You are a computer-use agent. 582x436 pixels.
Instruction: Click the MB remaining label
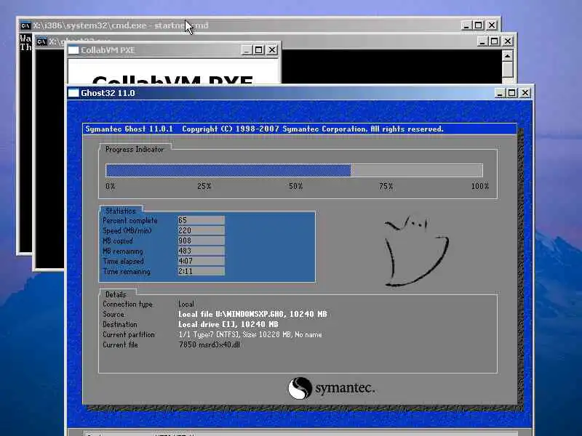(x=123, y=251)
